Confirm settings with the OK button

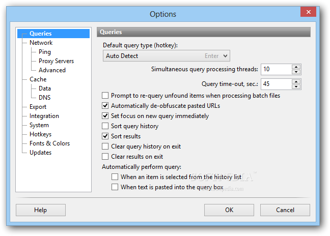(229, 210)
